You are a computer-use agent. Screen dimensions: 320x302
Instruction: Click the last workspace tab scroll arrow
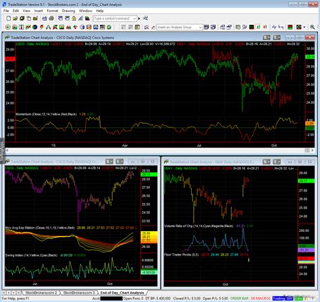18,293
